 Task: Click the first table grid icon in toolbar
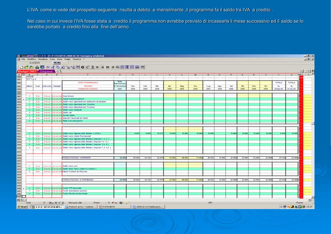point(122,67)
